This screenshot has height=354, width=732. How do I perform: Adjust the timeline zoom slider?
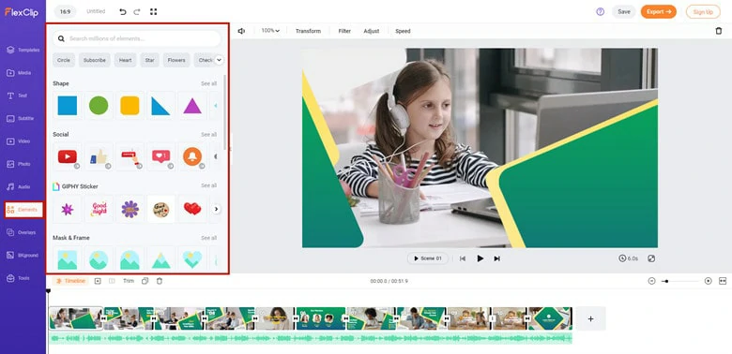tap(680, 281)
